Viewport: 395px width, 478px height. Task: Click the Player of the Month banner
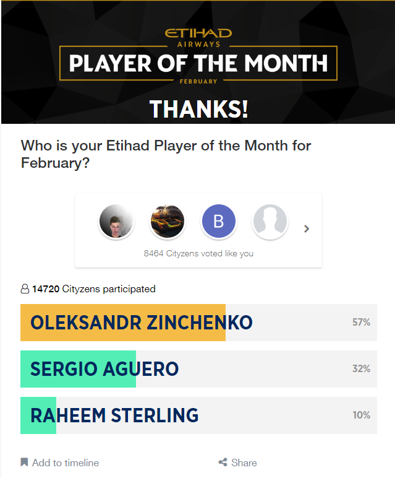(198, 63)
